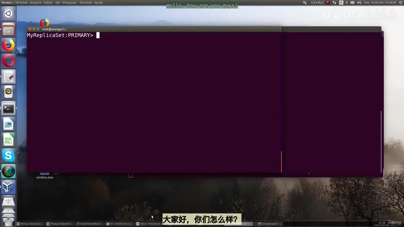Open the Ubuntu dash launcher
The height and width of the screenshot is (227, 404).
(x=8, y=14)
